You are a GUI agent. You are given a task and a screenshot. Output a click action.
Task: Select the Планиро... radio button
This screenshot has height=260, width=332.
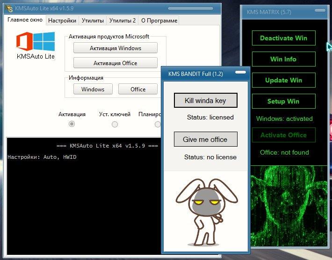coord(157,124)
